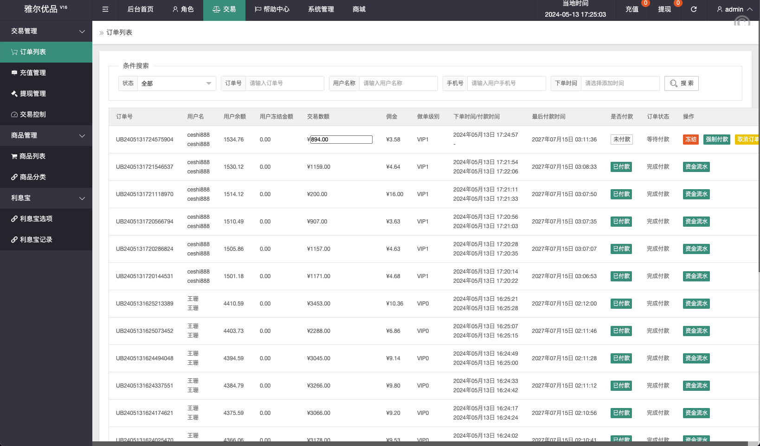760x446 pixels.
Task: Open 商品列表 in the sidebar
Action: pyautogui.click(x=32, y=156)
